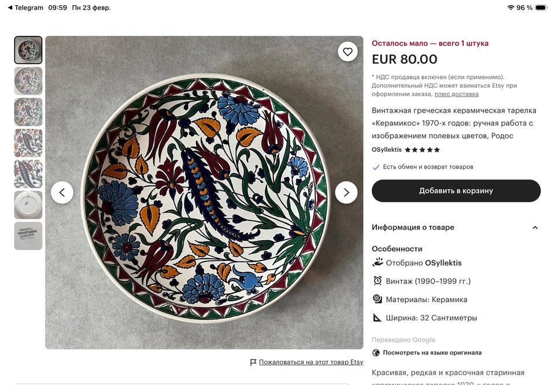Image resolution: width=555 pixels, height=385 pixels.
Task: Select the bottom maker's-mark thumbnail
Action: [28, 235]
